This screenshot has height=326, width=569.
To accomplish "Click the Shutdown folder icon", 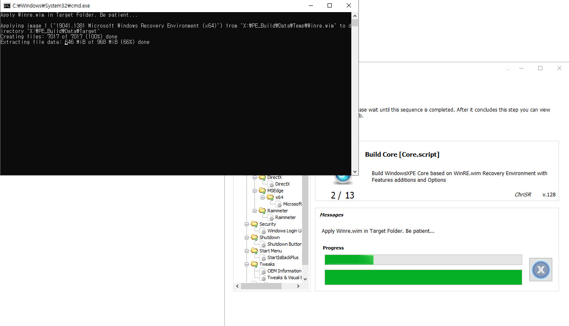I will point(254,237).
